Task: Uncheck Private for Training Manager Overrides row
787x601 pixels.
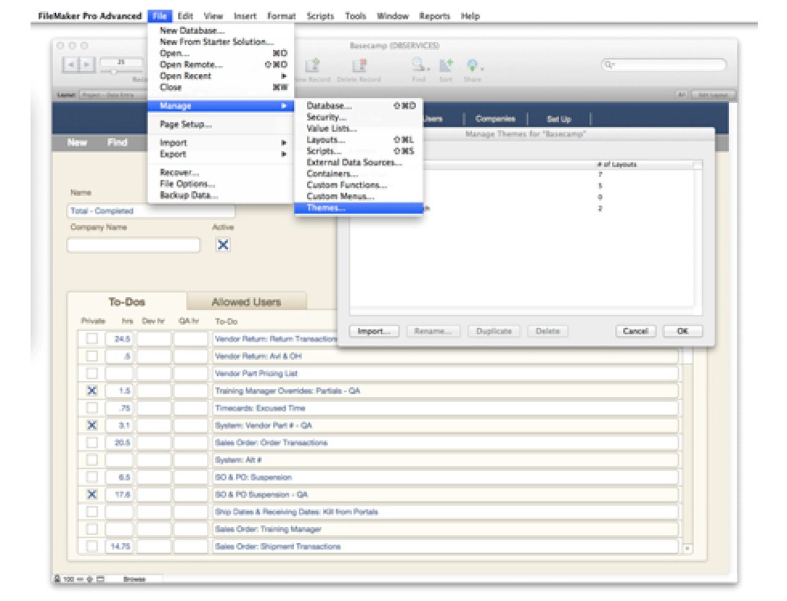Action: tap(92, 390)
